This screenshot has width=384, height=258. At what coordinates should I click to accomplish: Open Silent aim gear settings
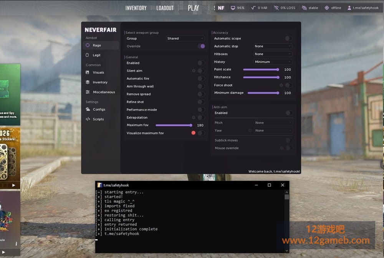click(194, 71)
